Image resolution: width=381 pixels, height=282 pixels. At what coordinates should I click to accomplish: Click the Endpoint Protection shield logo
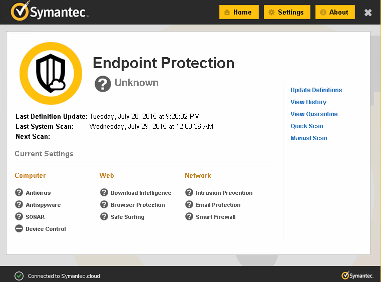click(x=51, y=73)
